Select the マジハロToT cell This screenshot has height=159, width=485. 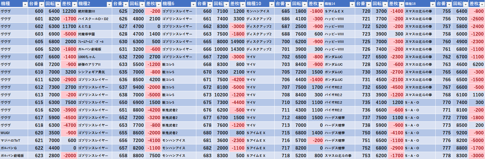click(x=14, y=140)
